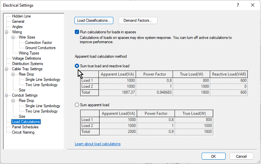Collapse the Wire Sizes tree node
Viewport: 261px width, 164px height.
click(x=13, y=37)
